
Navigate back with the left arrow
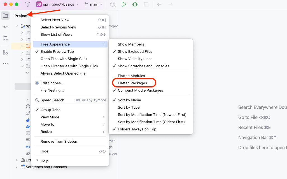[x=159, y=4]
